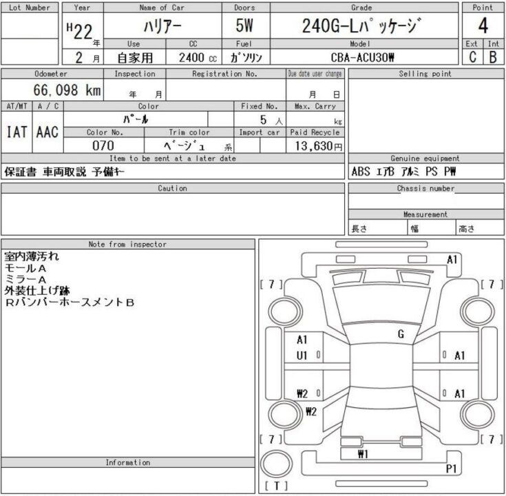Select the color value パール
This screenshot has height=496, width=506.
point(136,119)
